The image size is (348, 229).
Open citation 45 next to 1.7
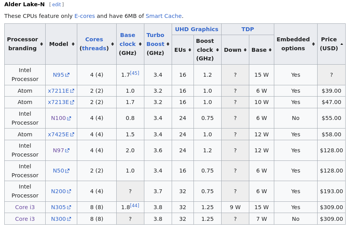coord(134,73)
